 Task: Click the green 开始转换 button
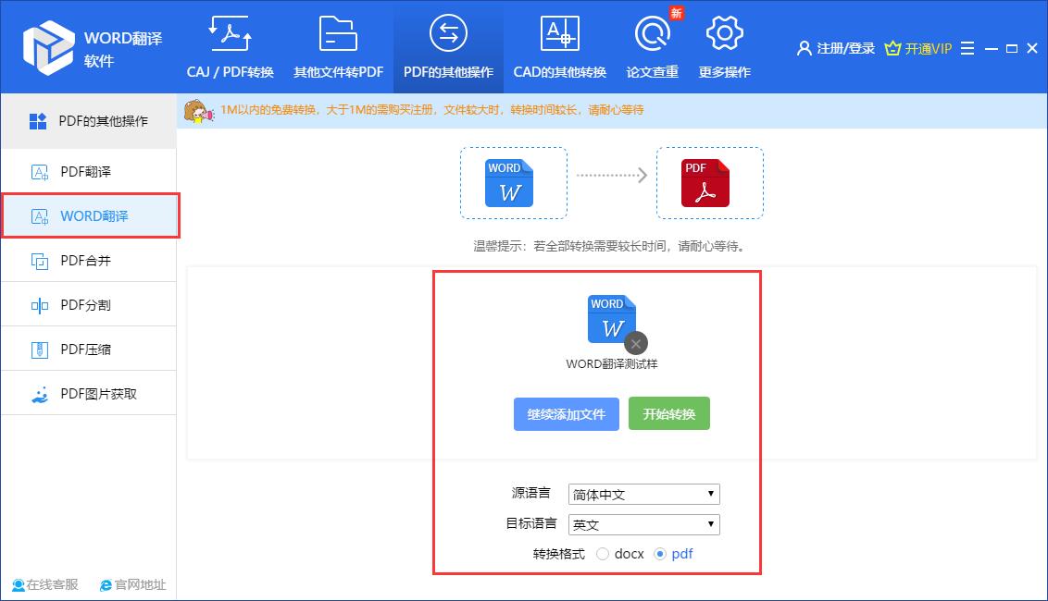(668, 413)
